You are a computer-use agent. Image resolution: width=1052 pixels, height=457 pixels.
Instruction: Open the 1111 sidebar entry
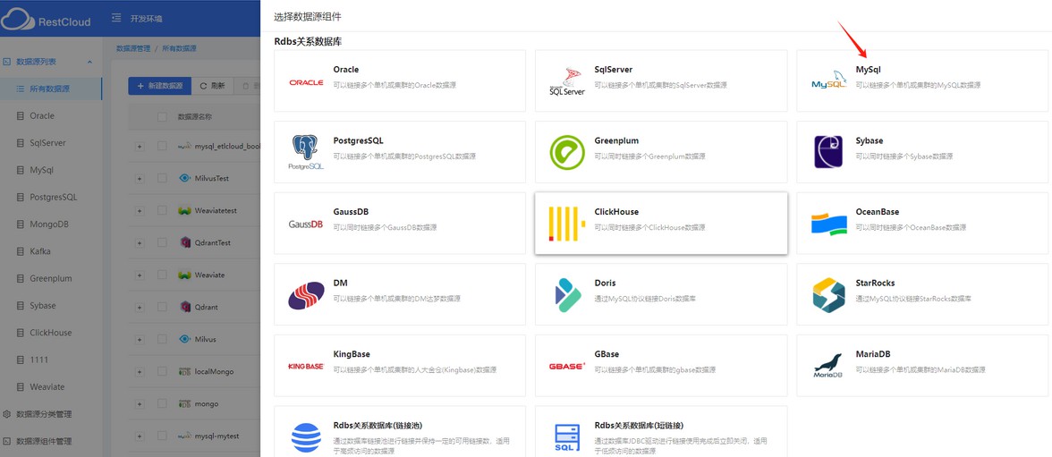click(51, 360)
